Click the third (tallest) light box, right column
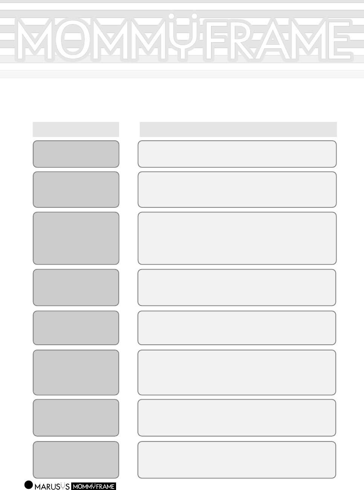364x490 pixels. pyautogui.click(x=237, y=238)
